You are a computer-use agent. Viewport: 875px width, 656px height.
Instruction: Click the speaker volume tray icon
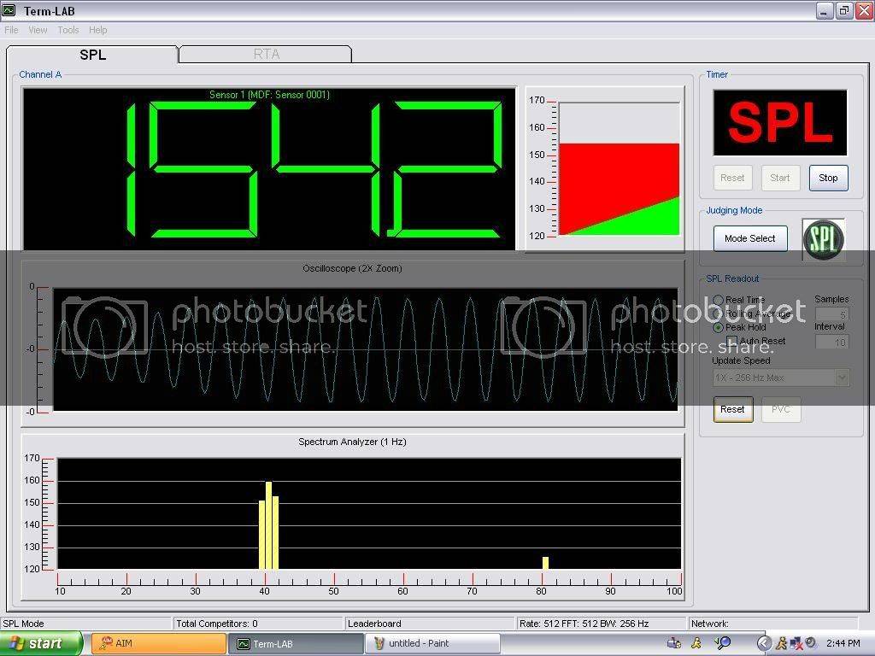810,642
